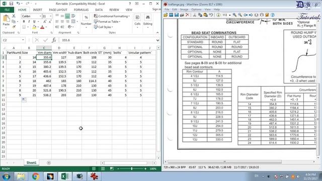The width and height of the screenshot is (322, 181).
Task: Click the IrfanView Information icon
Action: tap(218, 15)
